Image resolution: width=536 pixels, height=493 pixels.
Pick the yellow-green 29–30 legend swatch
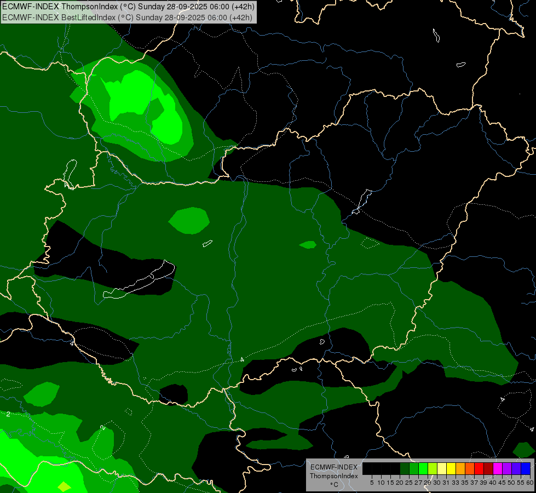(x=433, y=468)
